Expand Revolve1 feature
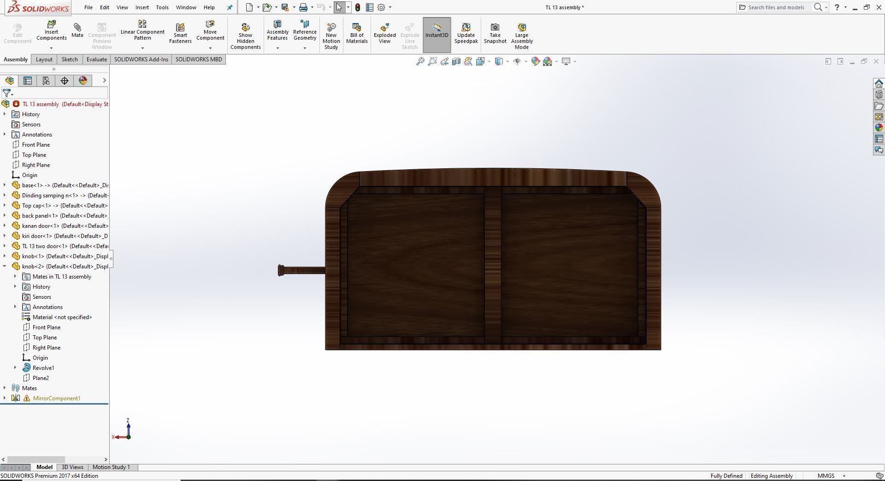 pos(15,368)
